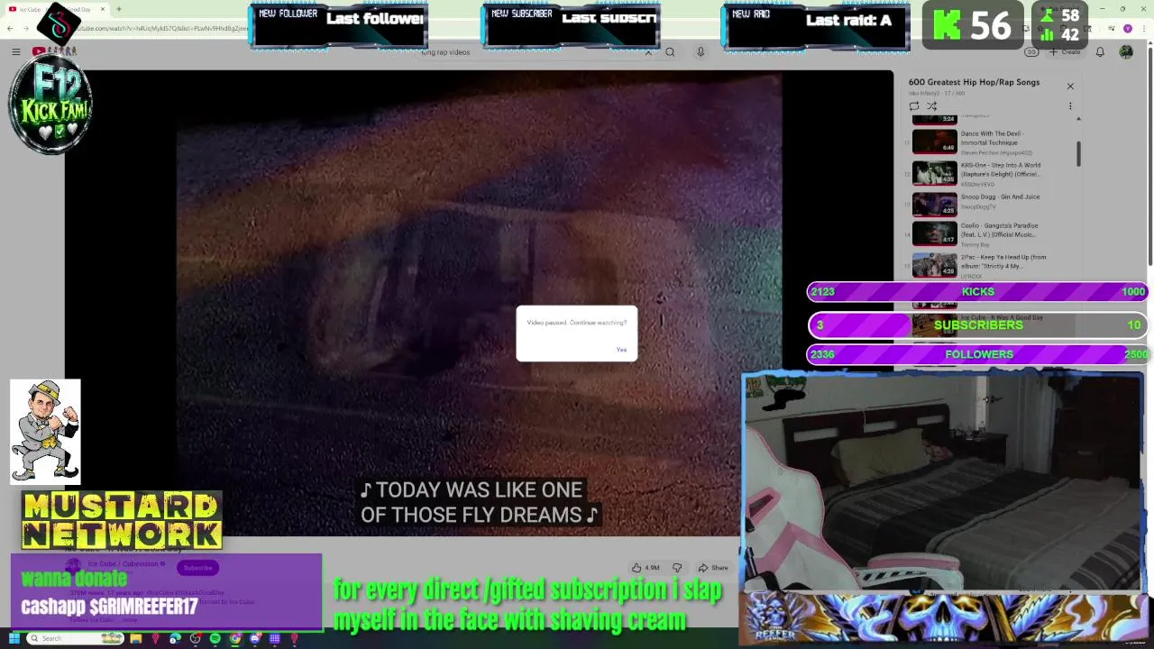Open the YouTube notifications bell

click(1100, 52)
